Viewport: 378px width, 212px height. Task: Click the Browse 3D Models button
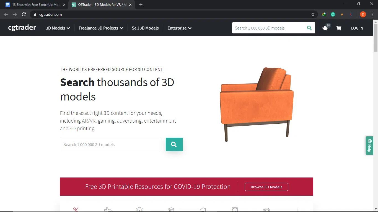tap(266, 187)
